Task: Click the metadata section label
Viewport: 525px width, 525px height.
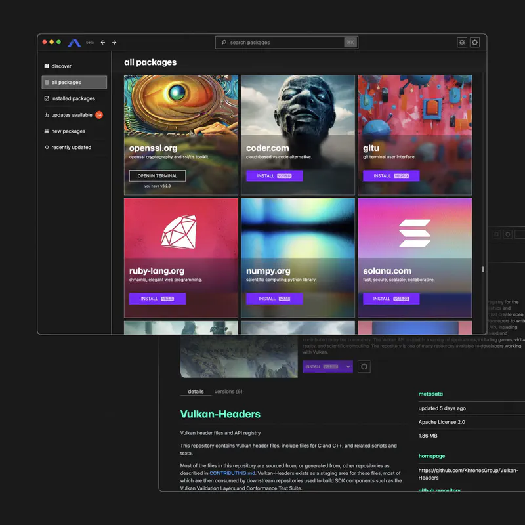Action: [x=430, y=394]
